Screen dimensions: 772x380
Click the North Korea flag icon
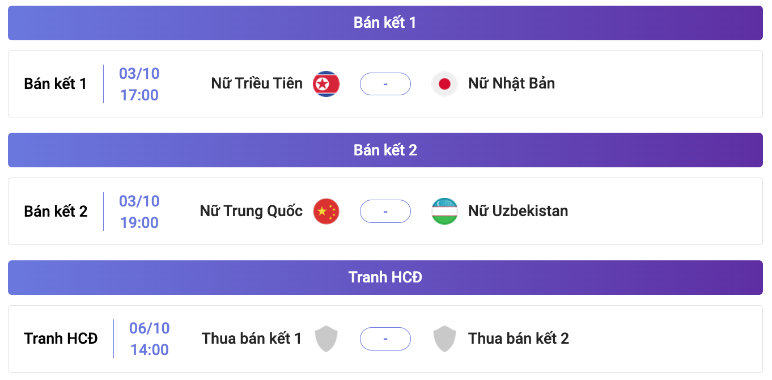(326, 84)
